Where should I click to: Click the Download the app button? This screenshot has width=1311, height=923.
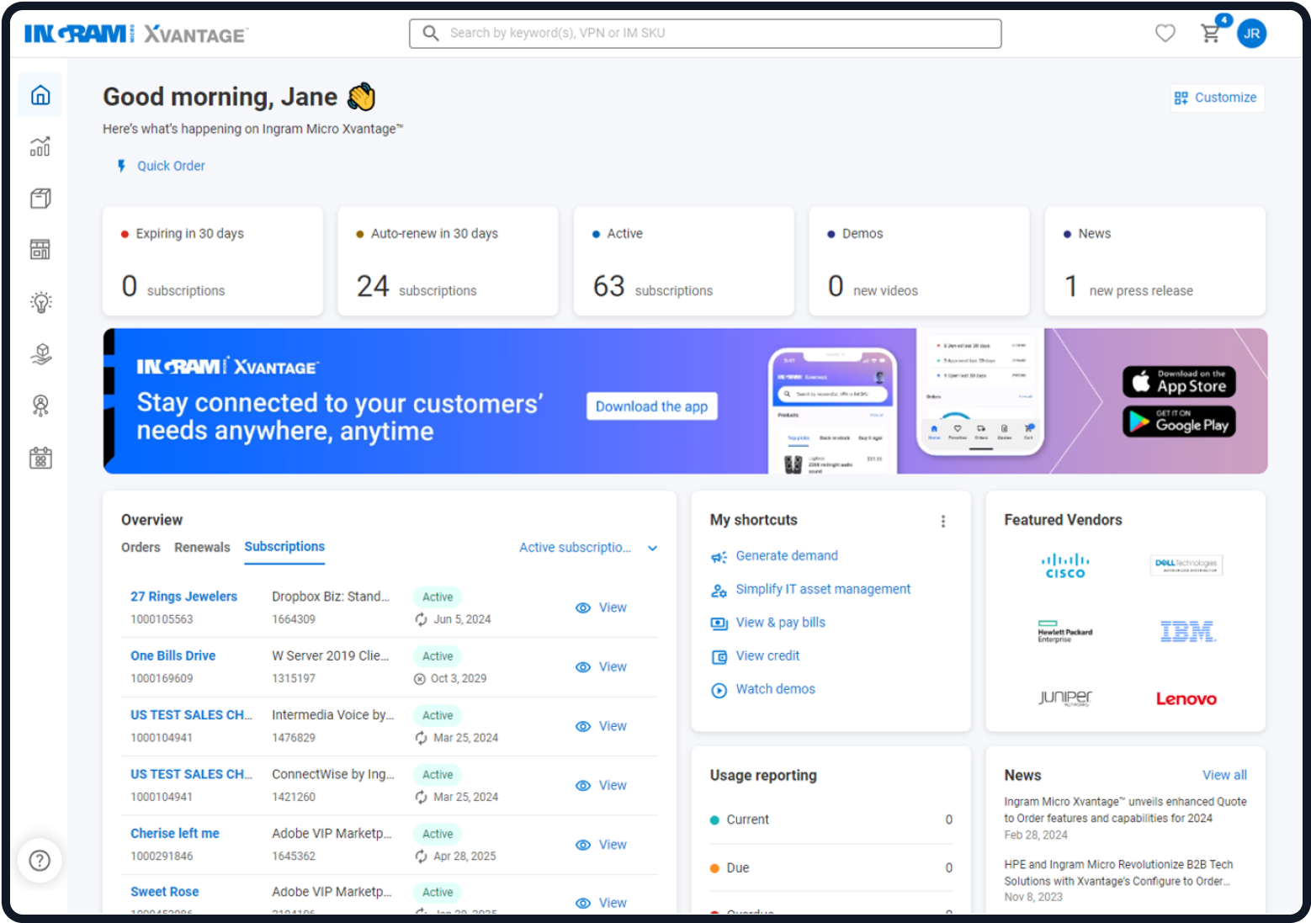pyautogui.click(x=651, y=406)
